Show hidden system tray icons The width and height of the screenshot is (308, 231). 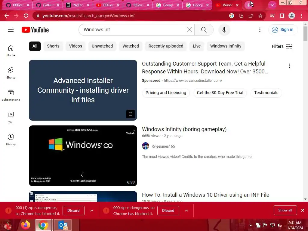click(251, 225)
